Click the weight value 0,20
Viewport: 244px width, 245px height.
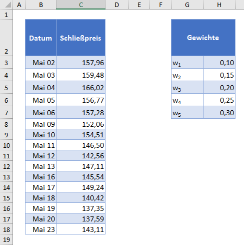coord(219,87)
